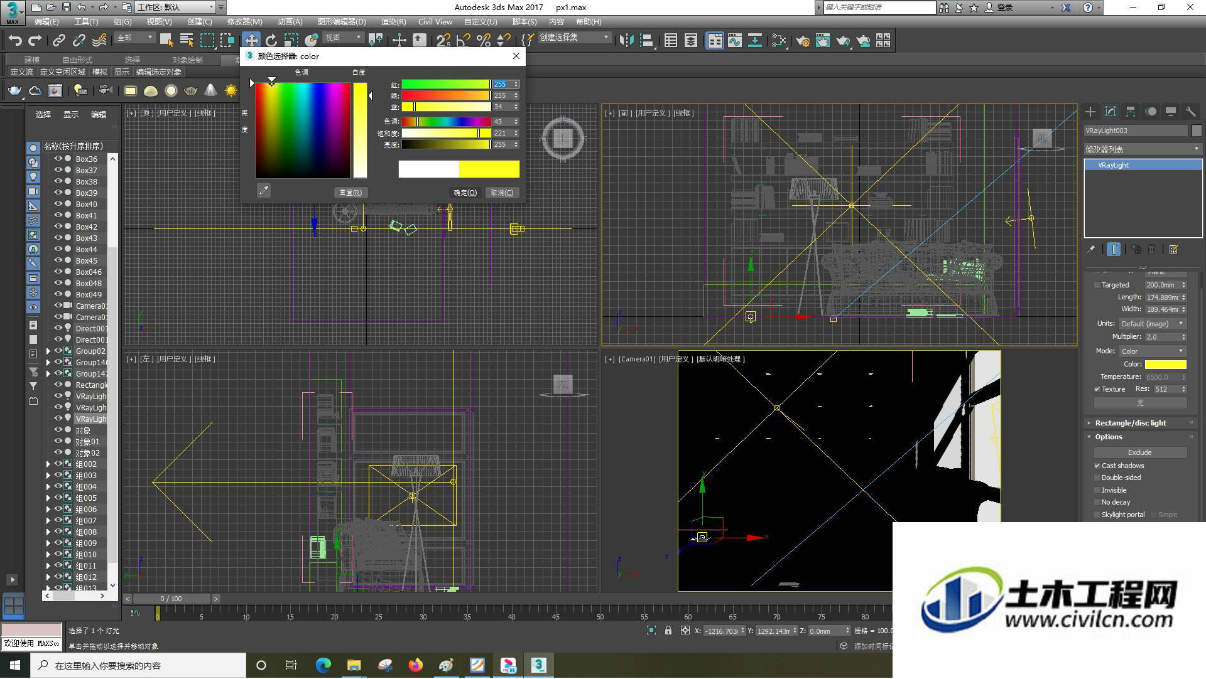This screenshot has width=1206, height=679.
Task: Click the Render Production teapot icon
Action: [x=843, y=40]
